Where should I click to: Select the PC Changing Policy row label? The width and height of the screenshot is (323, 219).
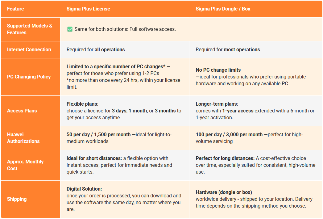[29, 77]
